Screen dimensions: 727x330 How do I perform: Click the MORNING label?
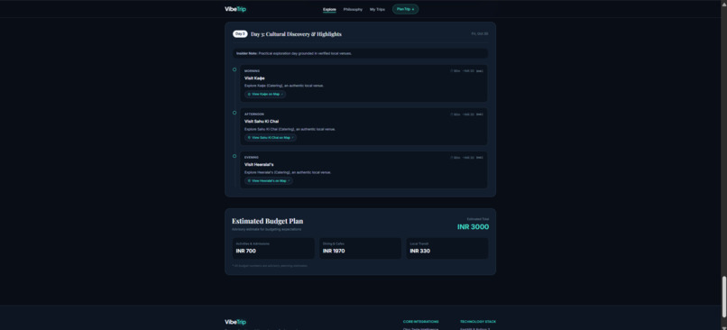(253, 71)
